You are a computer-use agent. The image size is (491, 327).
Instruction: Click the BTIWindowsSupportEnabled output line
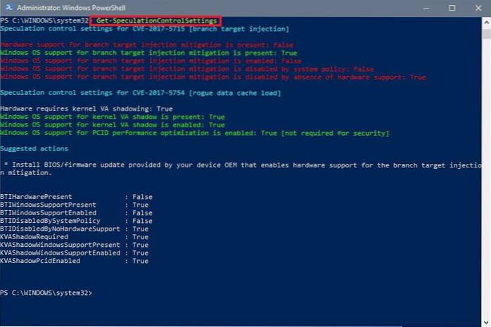point(76,212)
